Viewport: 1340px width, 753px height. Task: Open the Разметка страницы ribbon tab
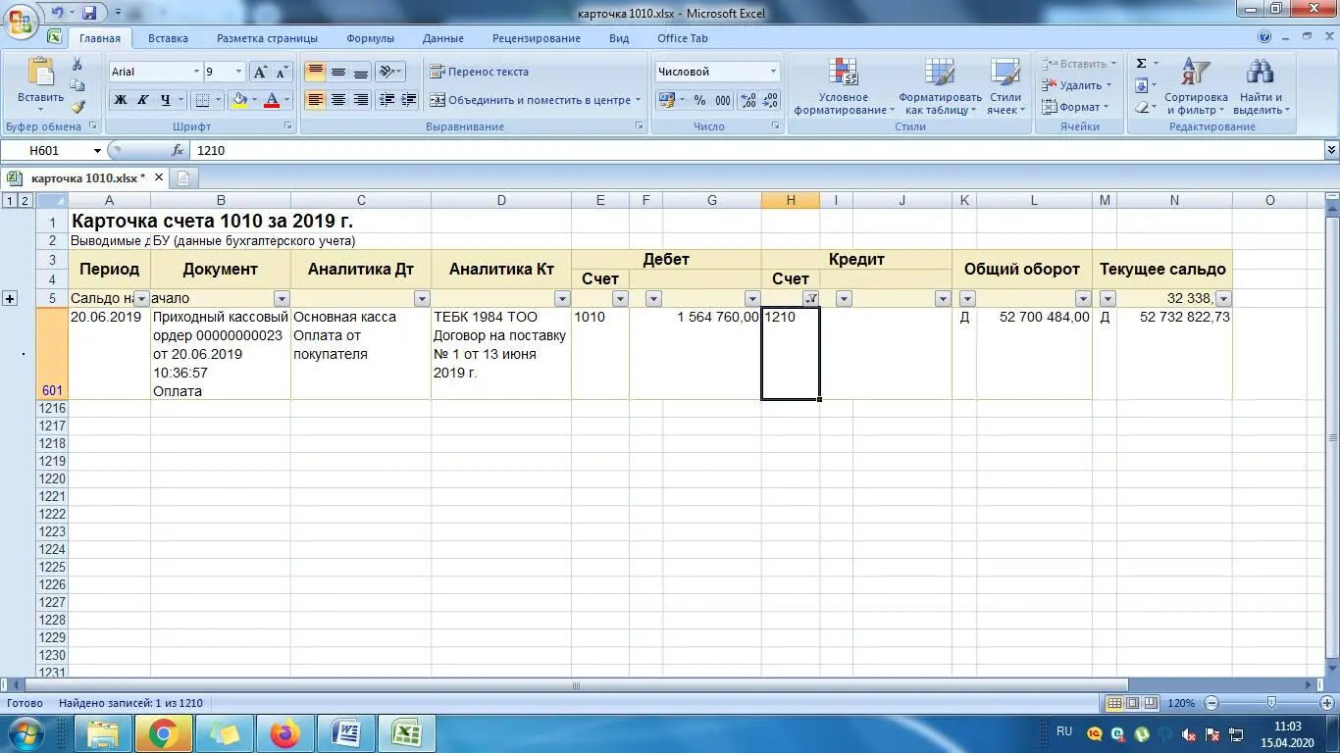click(x=267, y=38)
